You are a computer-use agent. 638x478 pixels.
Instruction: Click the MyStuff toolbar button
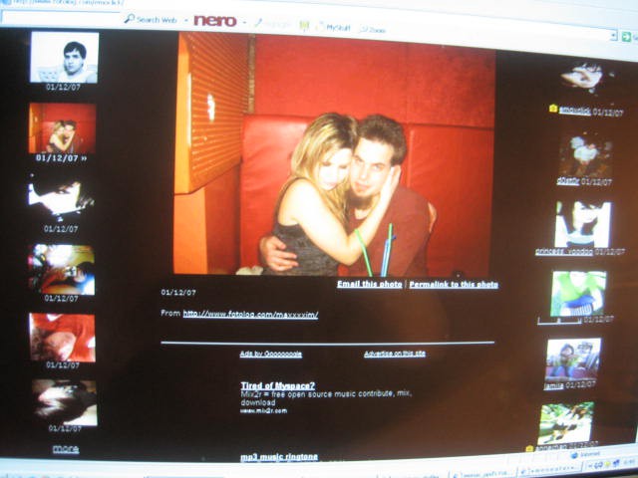[334, 28]
